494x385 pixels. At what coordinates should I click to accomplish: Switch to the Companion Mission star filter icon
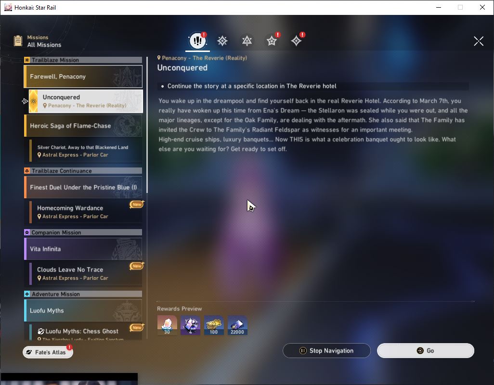[x=272, y=40]
